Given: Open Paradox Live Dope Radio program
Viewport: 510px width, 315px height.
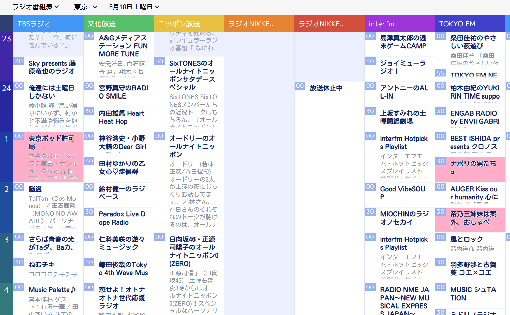Looking at the screenshot, I should tap(119, 220).
